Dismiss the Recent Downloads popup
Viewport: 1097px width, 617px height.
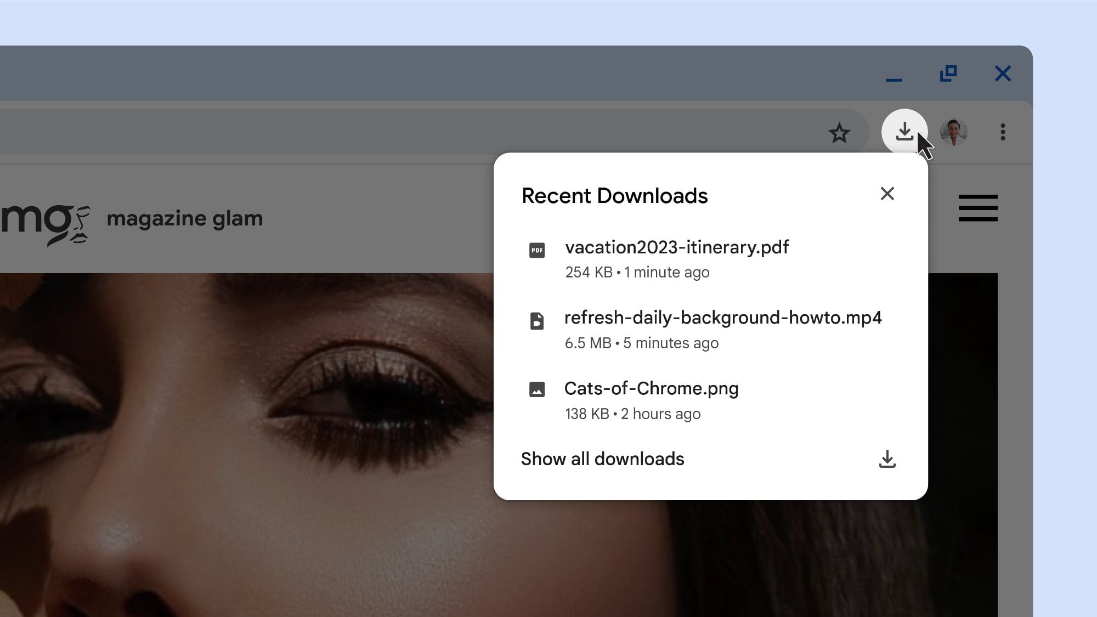[x=887, y=194]
